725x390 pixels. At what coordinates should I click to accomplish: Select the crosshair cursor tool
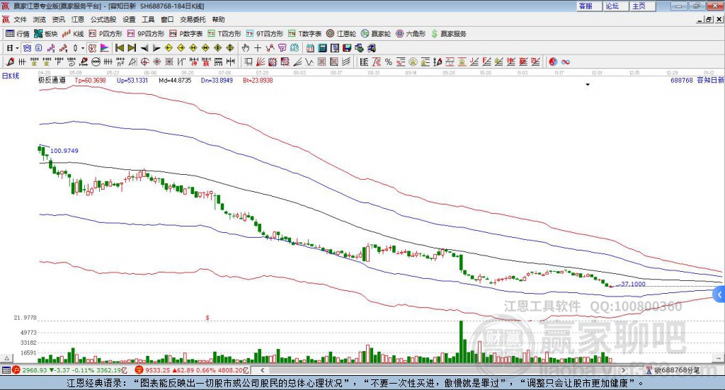[258, 48]
